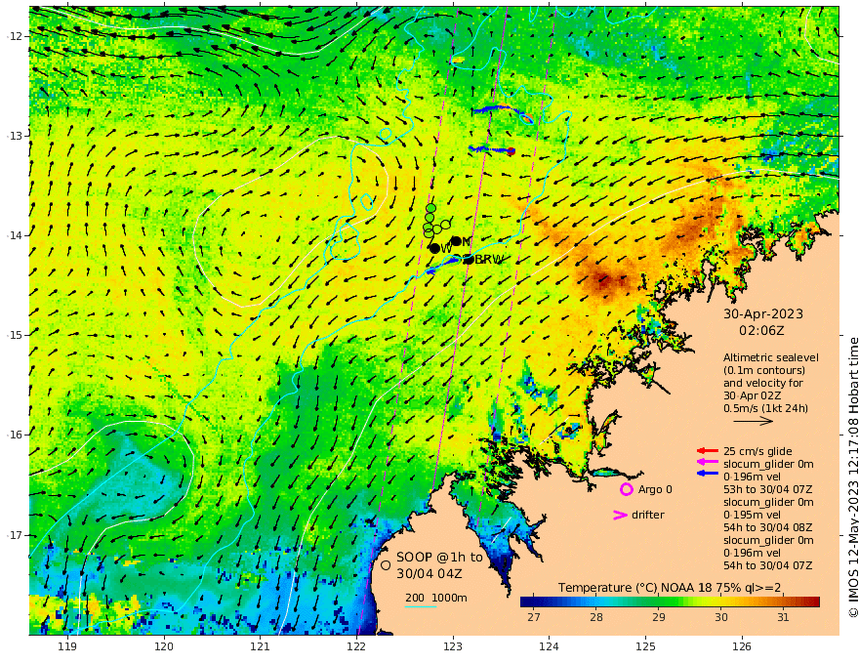859x664 pixels.
Task: Click the '25 cm/s glide' legend text
Action: (x=757, y=451)
